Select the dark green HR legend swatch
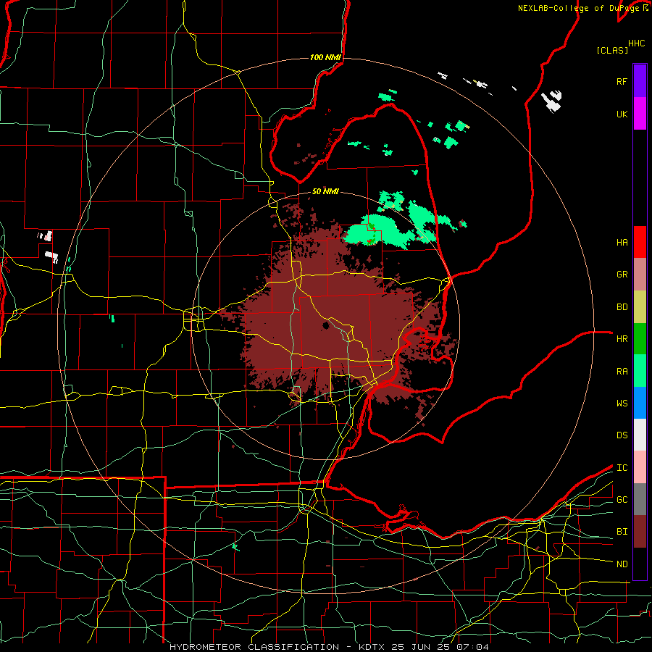 tap(640, 339)
